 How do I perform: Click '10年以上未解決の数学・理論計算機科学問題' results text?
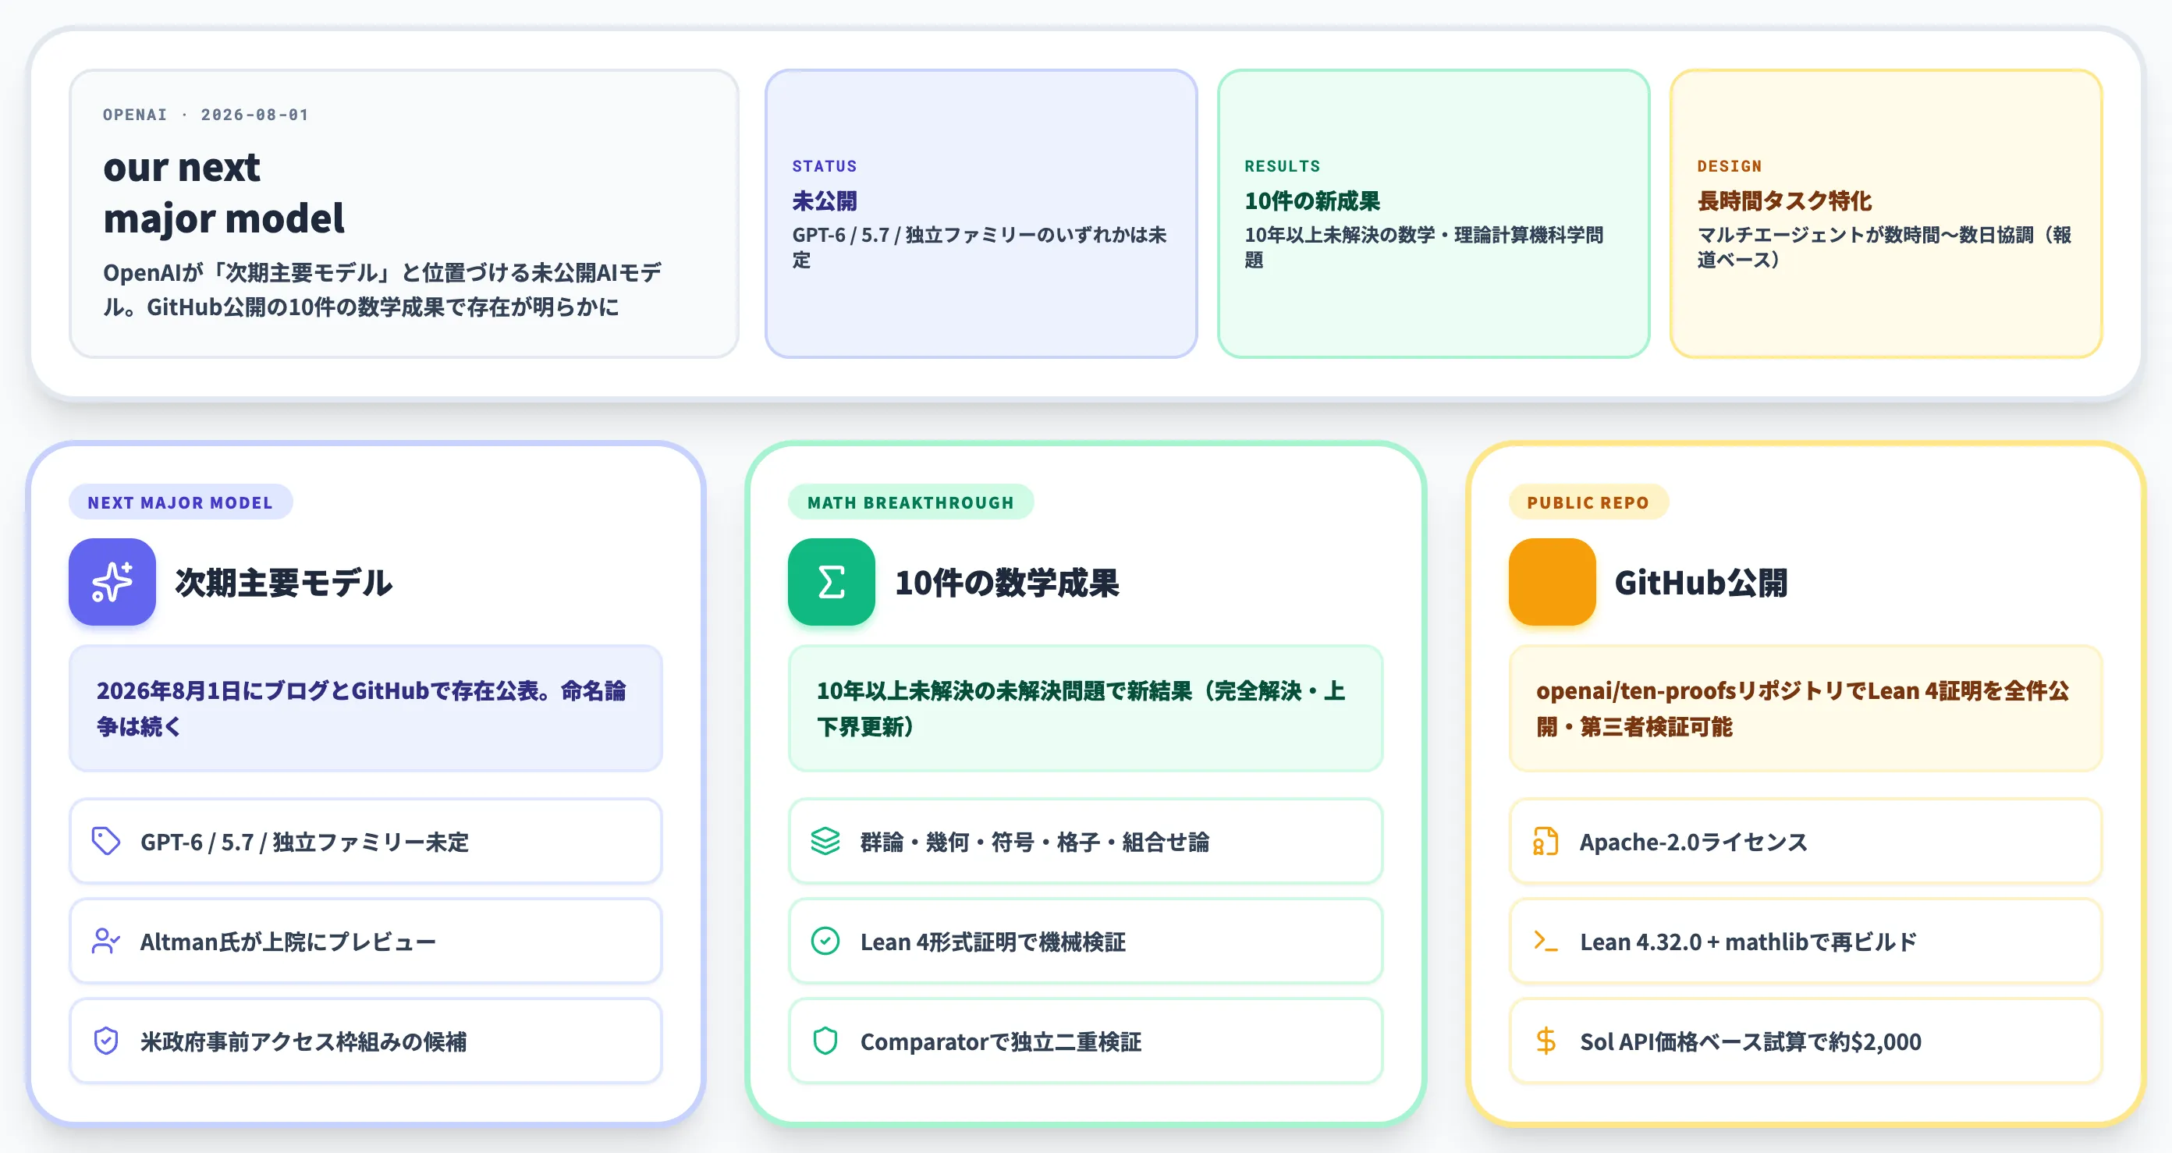click(x=1424, y=247)
